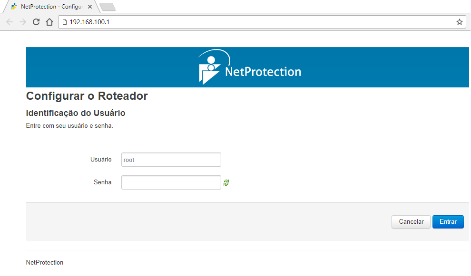The height and width of the screenshot is (276, 471).
Task: Click the "Entre com seu usuário e senha." text
Action: tap(69, 126)
